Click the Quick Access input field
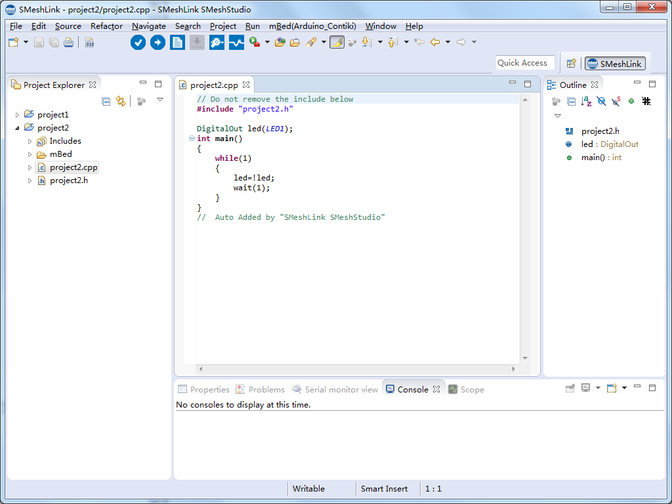 tap(525, 63)
